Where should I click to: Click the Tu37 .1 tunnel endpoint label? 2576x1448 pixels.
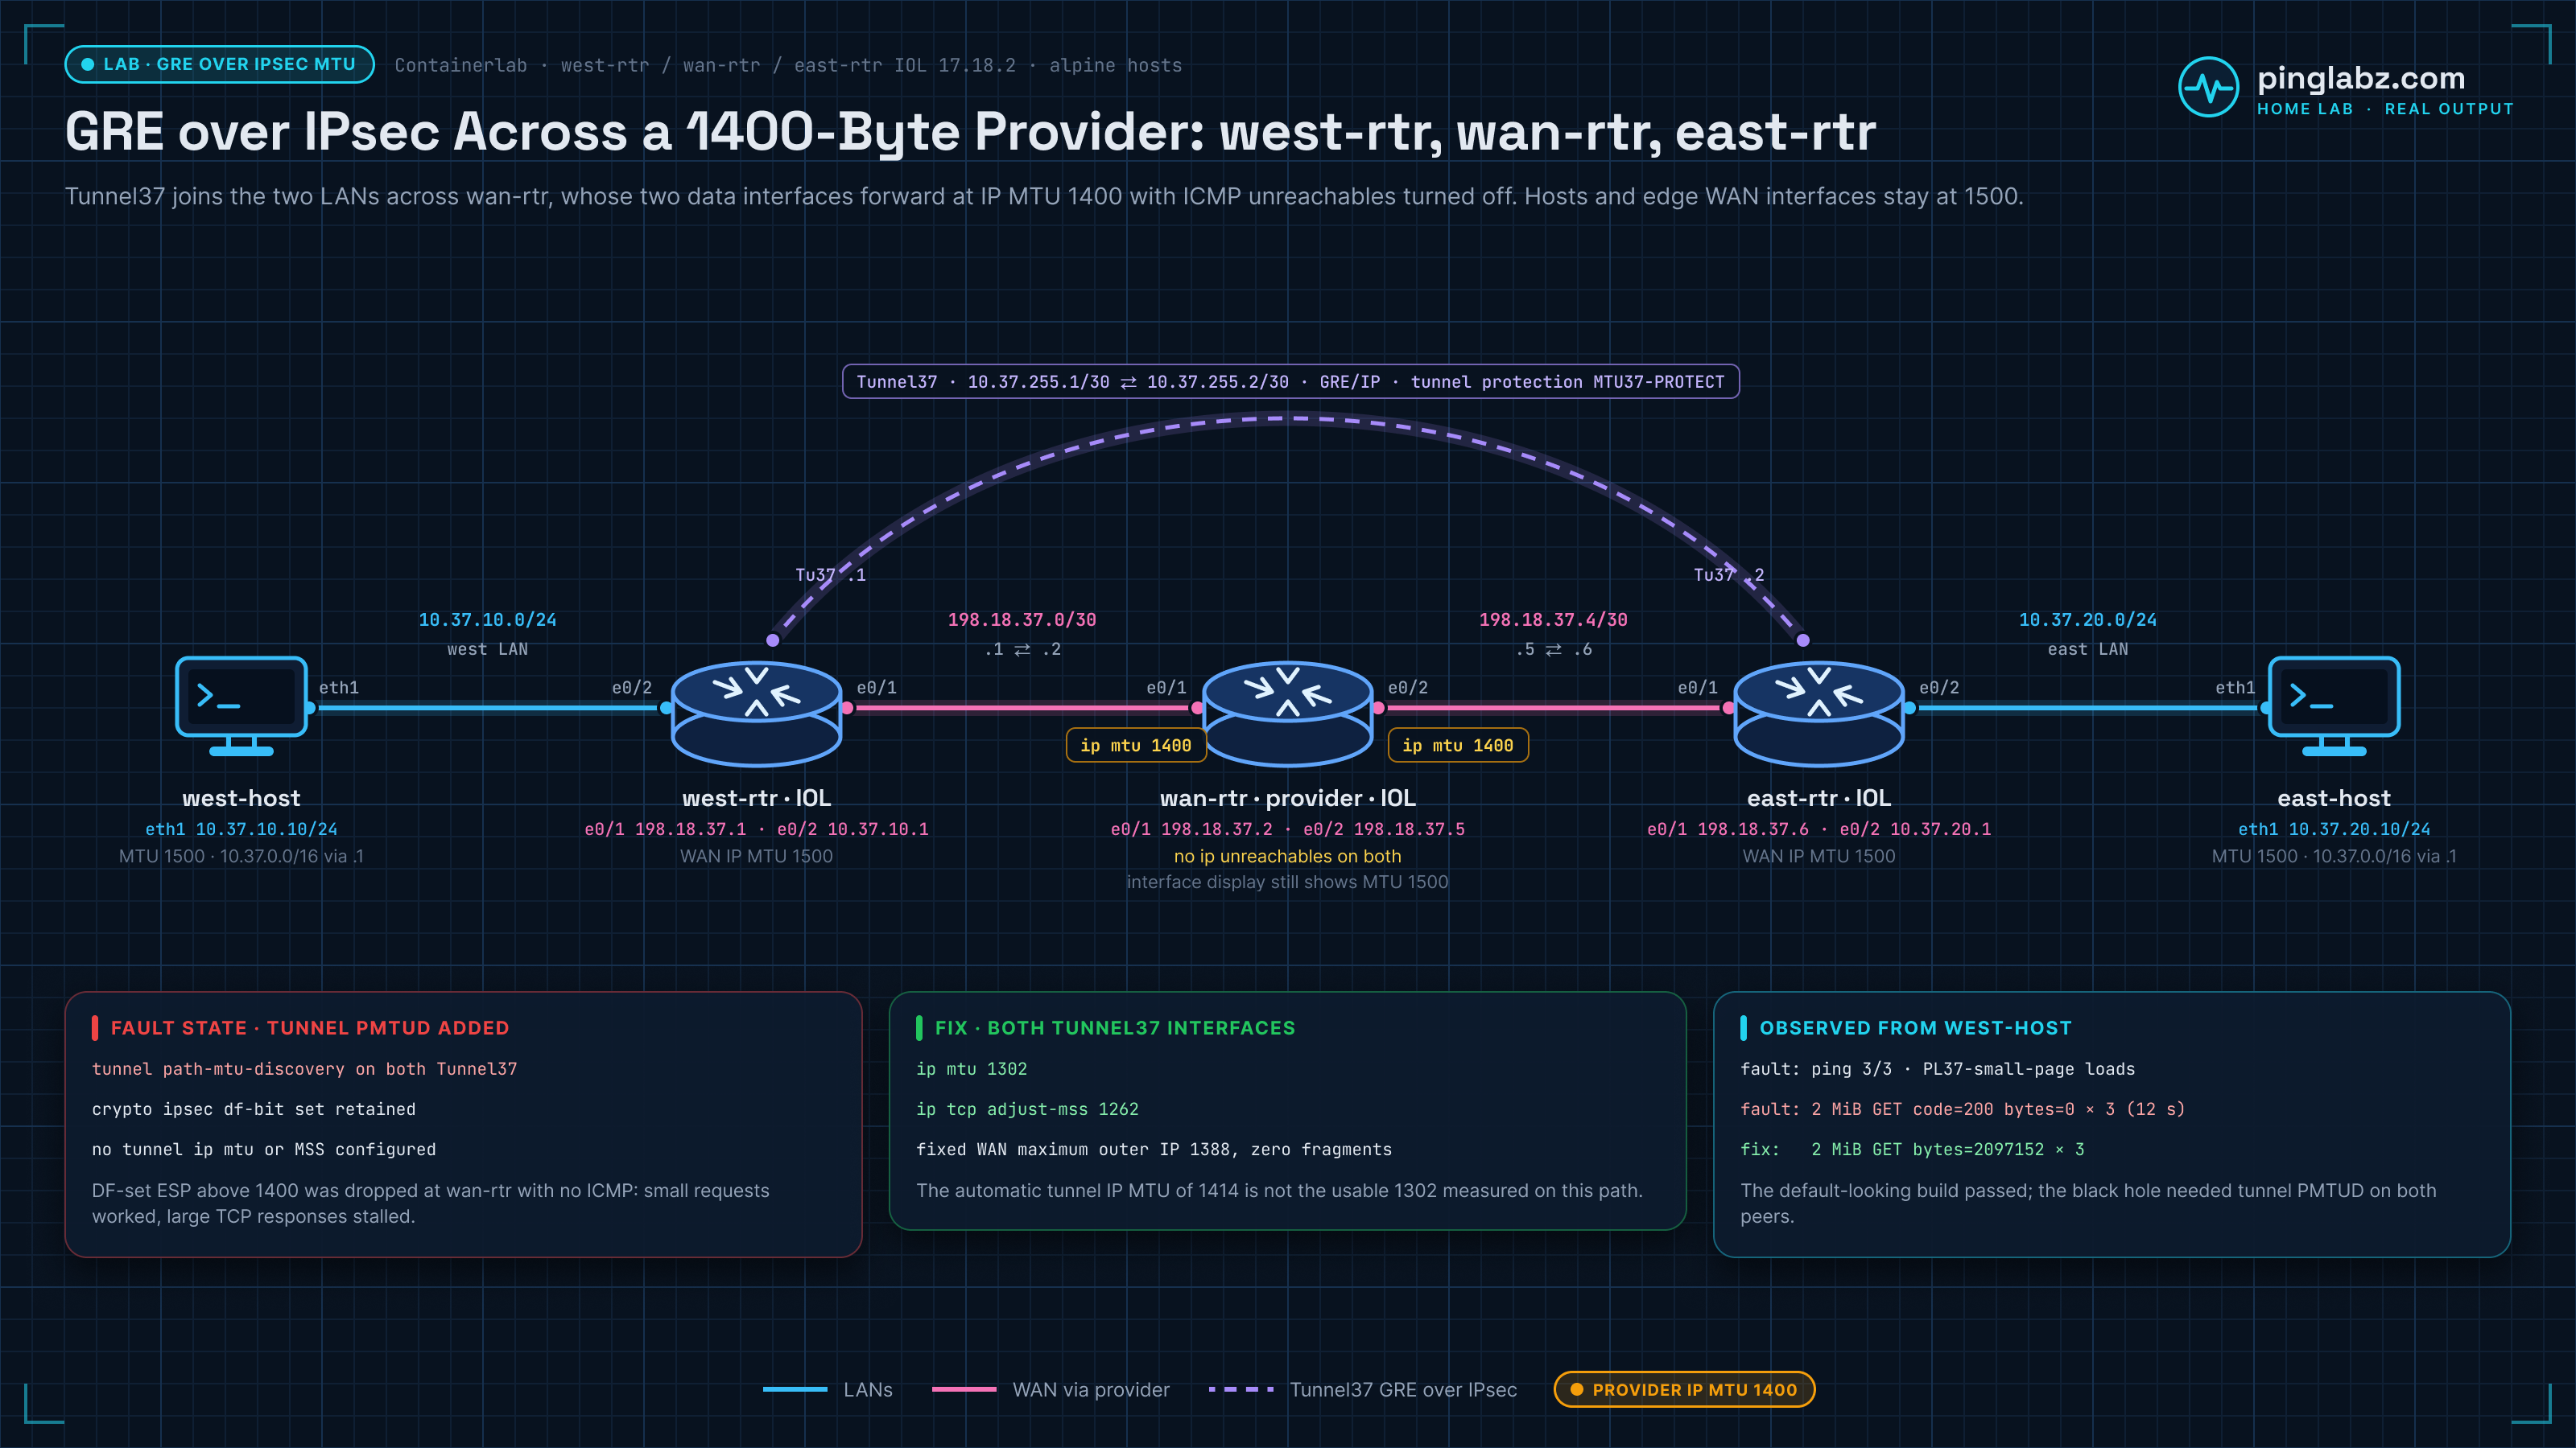click(x=830, y=574)
